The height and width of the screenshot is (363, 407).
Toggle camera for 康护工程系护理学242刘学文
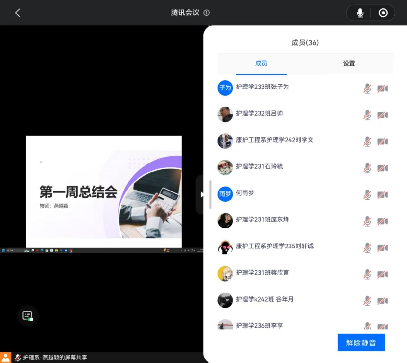pos(382,142)
